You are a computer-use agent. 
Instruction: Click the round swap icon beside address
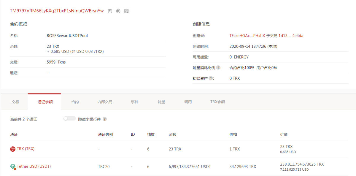[x=118, y=11]
